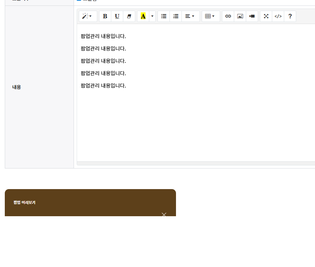Open the paragraph alignment dropdown
This screenshot has height=267, width=315.
click(190, 16)
